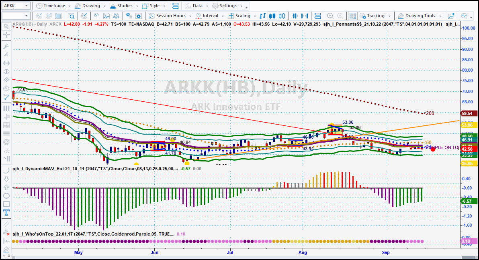Switch to OHLC bar chart style
This screenshot has height=260, width=479.
pos(262,16)
